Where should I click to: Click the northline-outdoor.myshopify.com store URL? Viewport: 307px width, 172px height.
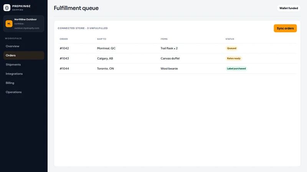26,26
